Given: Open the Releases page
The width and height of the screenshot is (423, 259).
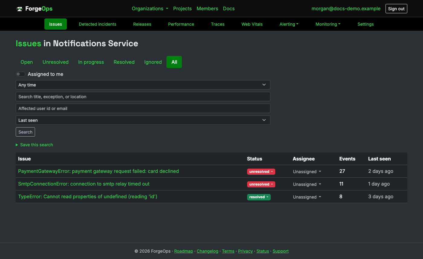Looking at the screenshot, I should [x=142, y=24].
